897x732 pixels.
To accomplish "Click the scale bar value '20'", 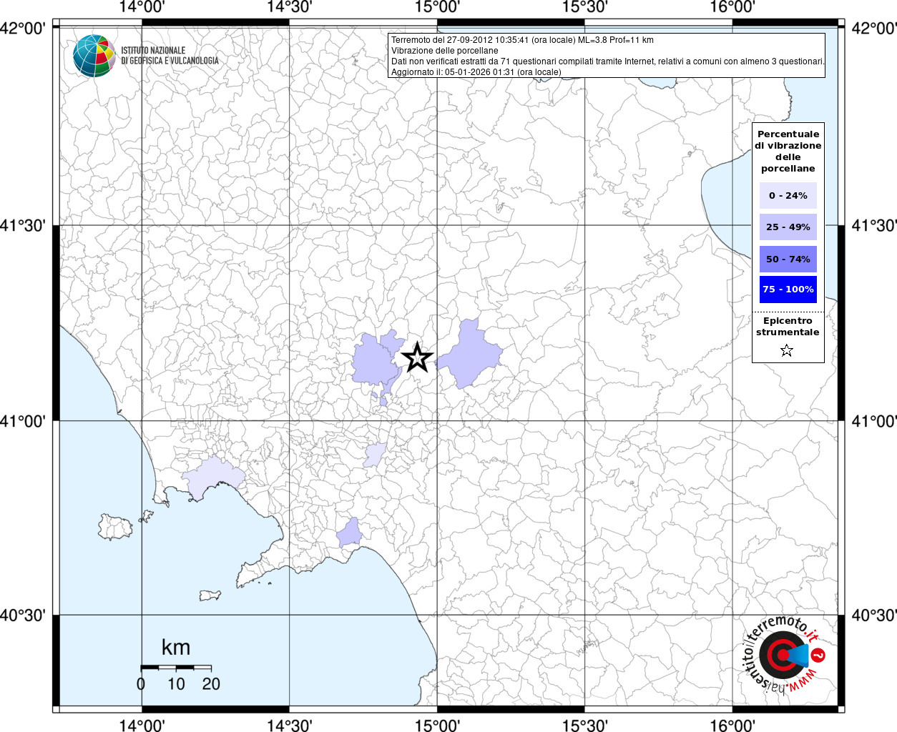I will click(x=211, y=683).
